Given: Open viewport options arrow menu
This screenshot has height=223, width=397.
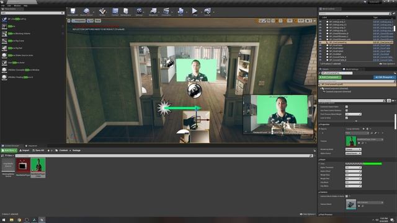Looking at the screenshot, I should pyautogui.click(x=69, y=20).
